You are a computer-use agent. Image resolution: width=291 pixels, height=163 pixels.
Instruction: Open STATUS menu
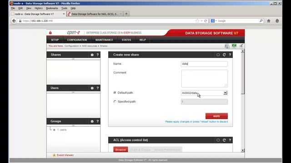click(126, 40)
